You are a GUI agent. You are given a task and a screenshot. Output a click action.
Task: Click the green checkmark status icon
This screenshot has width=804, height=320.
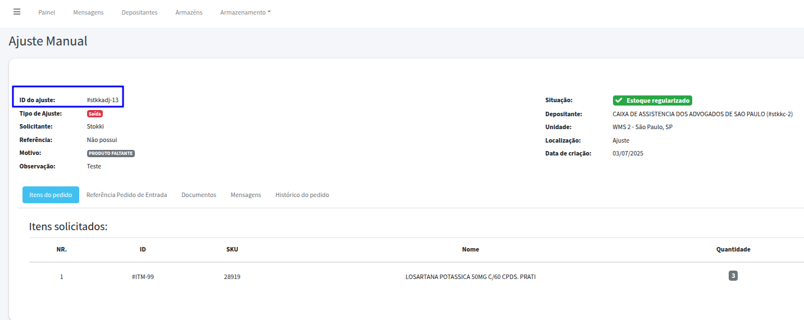click(619, 100)
